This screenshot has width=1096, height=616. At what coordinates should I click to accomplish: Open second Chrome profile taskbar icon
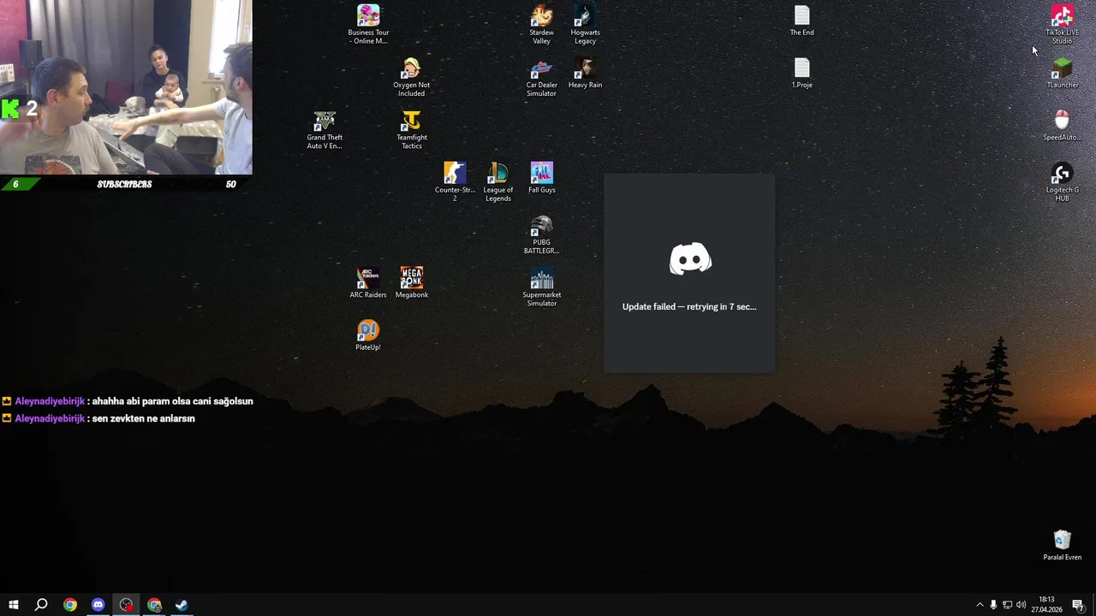pyautogui.click(x=154, y=605)
